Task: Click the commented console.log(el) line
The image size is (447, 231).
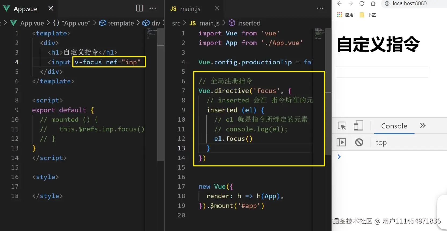Action: coord(251,129)
